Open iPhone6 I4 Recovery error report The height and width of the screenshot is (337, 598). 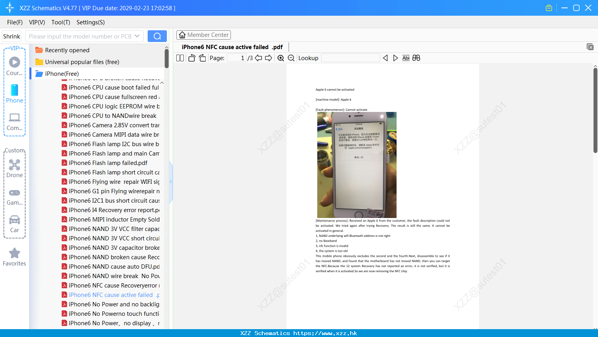point(110,210)
